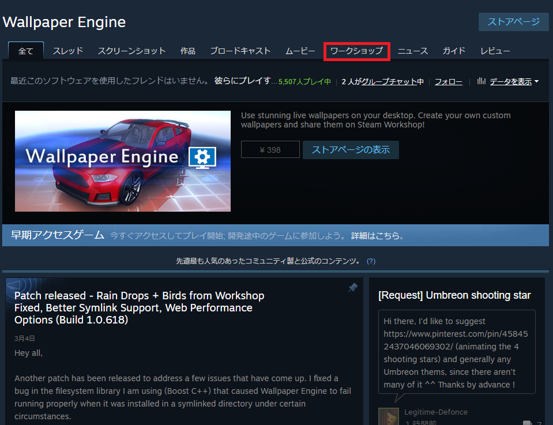Click the megaphone announcement icon
Viewport: 553px width, 425px height.
(x=15, y=285)
